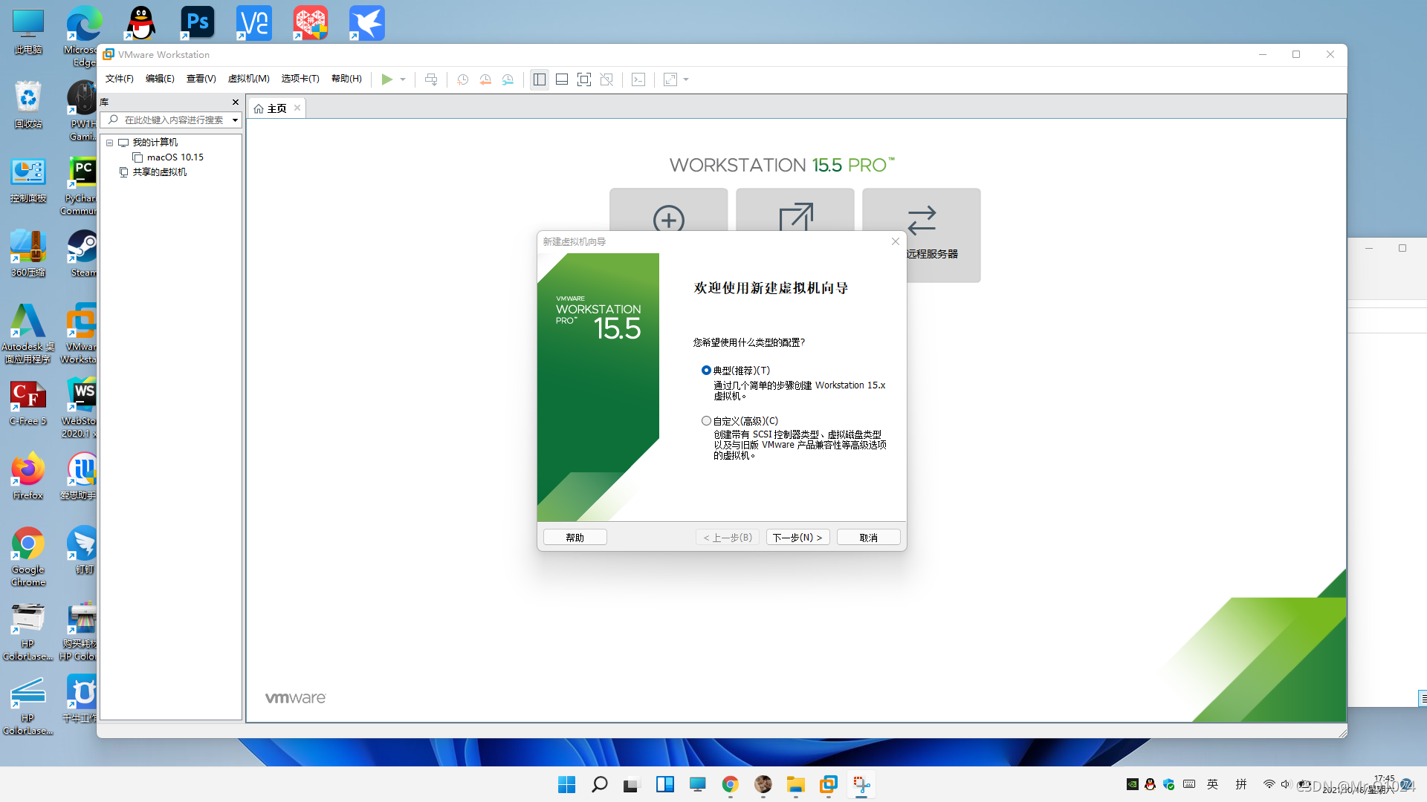This screenshot has width=1427, height=802.
Task: Click VMware Workstation taskbar icon
Action: click(829, 785)
